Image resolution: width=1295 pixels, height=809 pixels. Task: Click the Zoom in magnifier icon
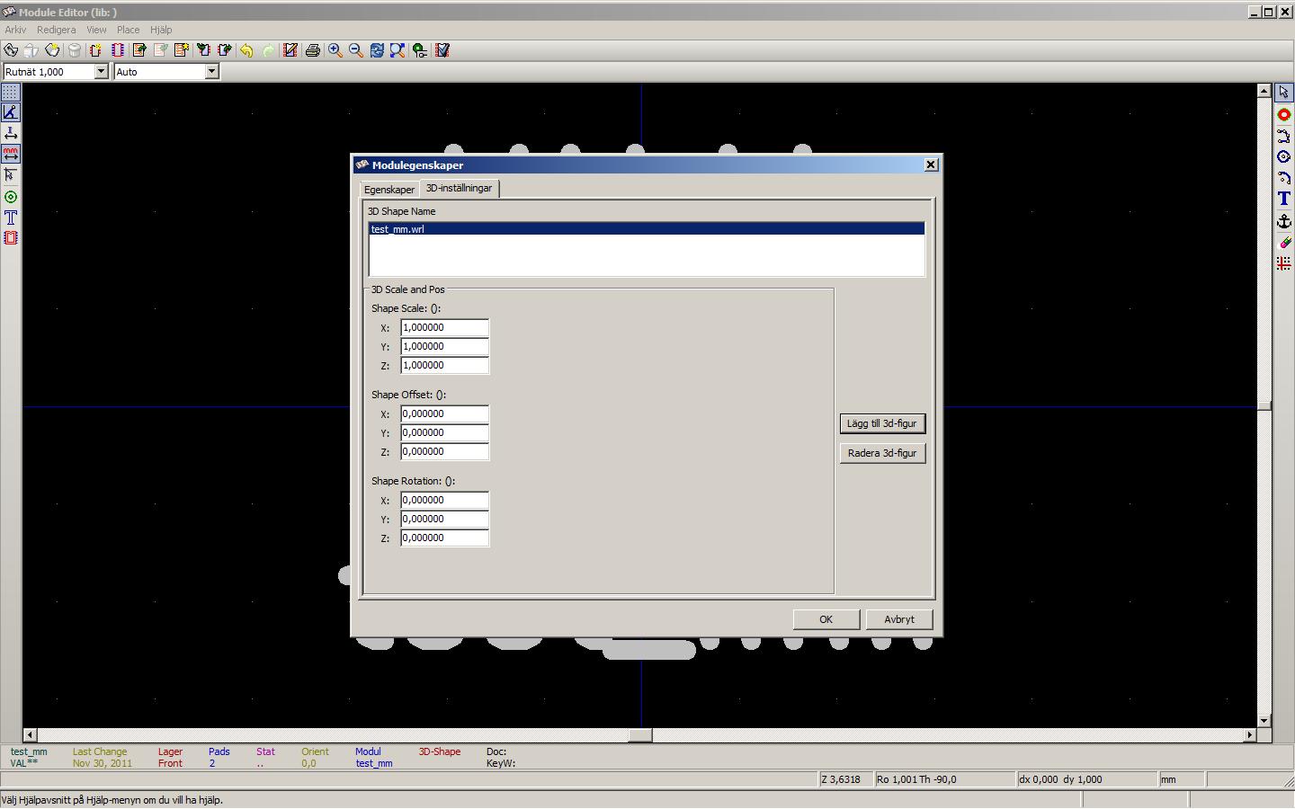coord(335,50)
